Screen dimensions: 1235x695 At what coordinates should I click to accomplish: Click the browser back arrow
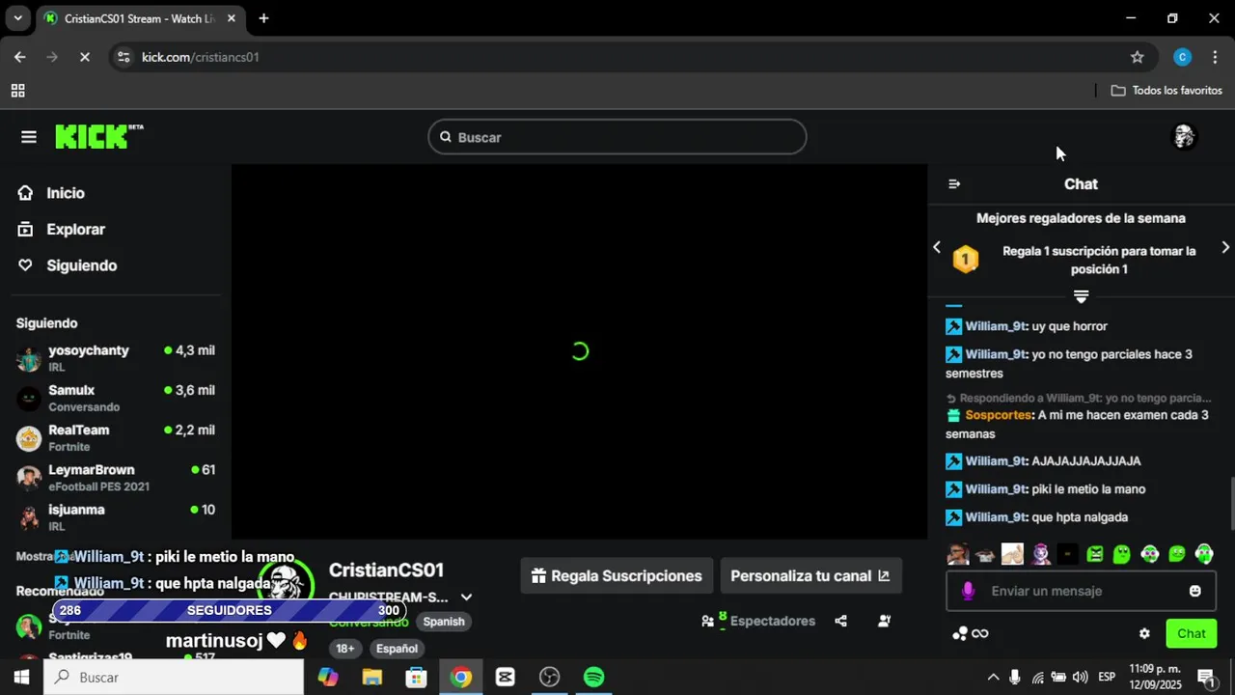click(x=19, y=57)
